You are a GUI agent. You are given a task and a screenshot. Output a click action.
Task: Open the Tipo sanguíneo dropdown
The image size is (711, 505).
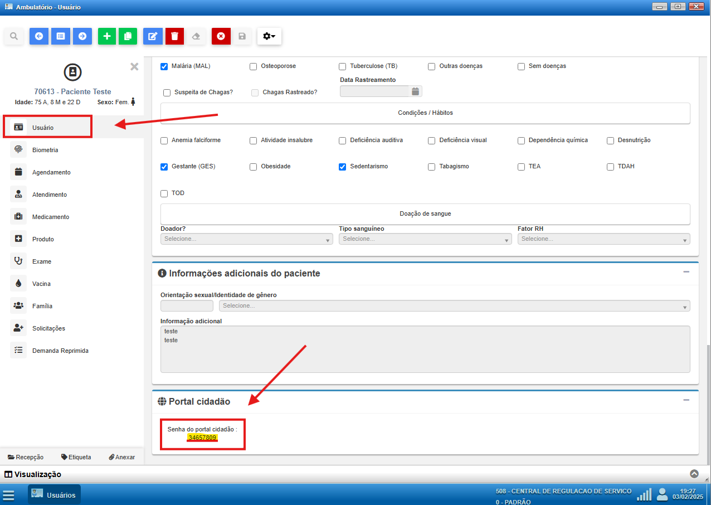tap(425, 239)
